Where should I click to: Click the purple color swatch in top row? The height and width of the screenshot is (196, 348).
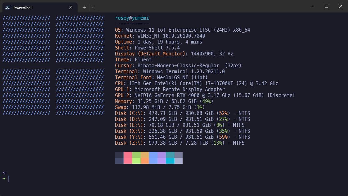161,155
